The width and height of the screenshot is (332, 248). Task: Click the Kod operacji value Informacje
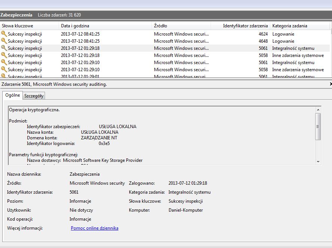click(80, 219)
